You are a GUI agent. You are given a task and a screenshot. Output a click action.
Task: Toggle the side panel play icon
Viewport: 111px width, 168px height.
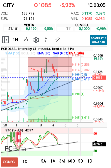pyautogui.click(x=5, y=40)
